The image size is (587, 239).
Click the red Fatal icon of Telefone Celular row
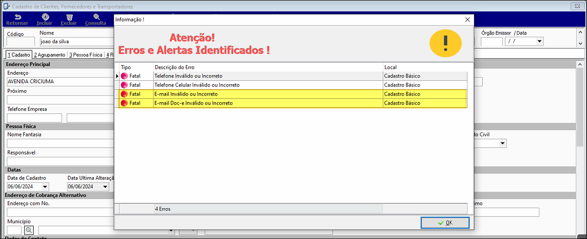(x=124, y=85)
